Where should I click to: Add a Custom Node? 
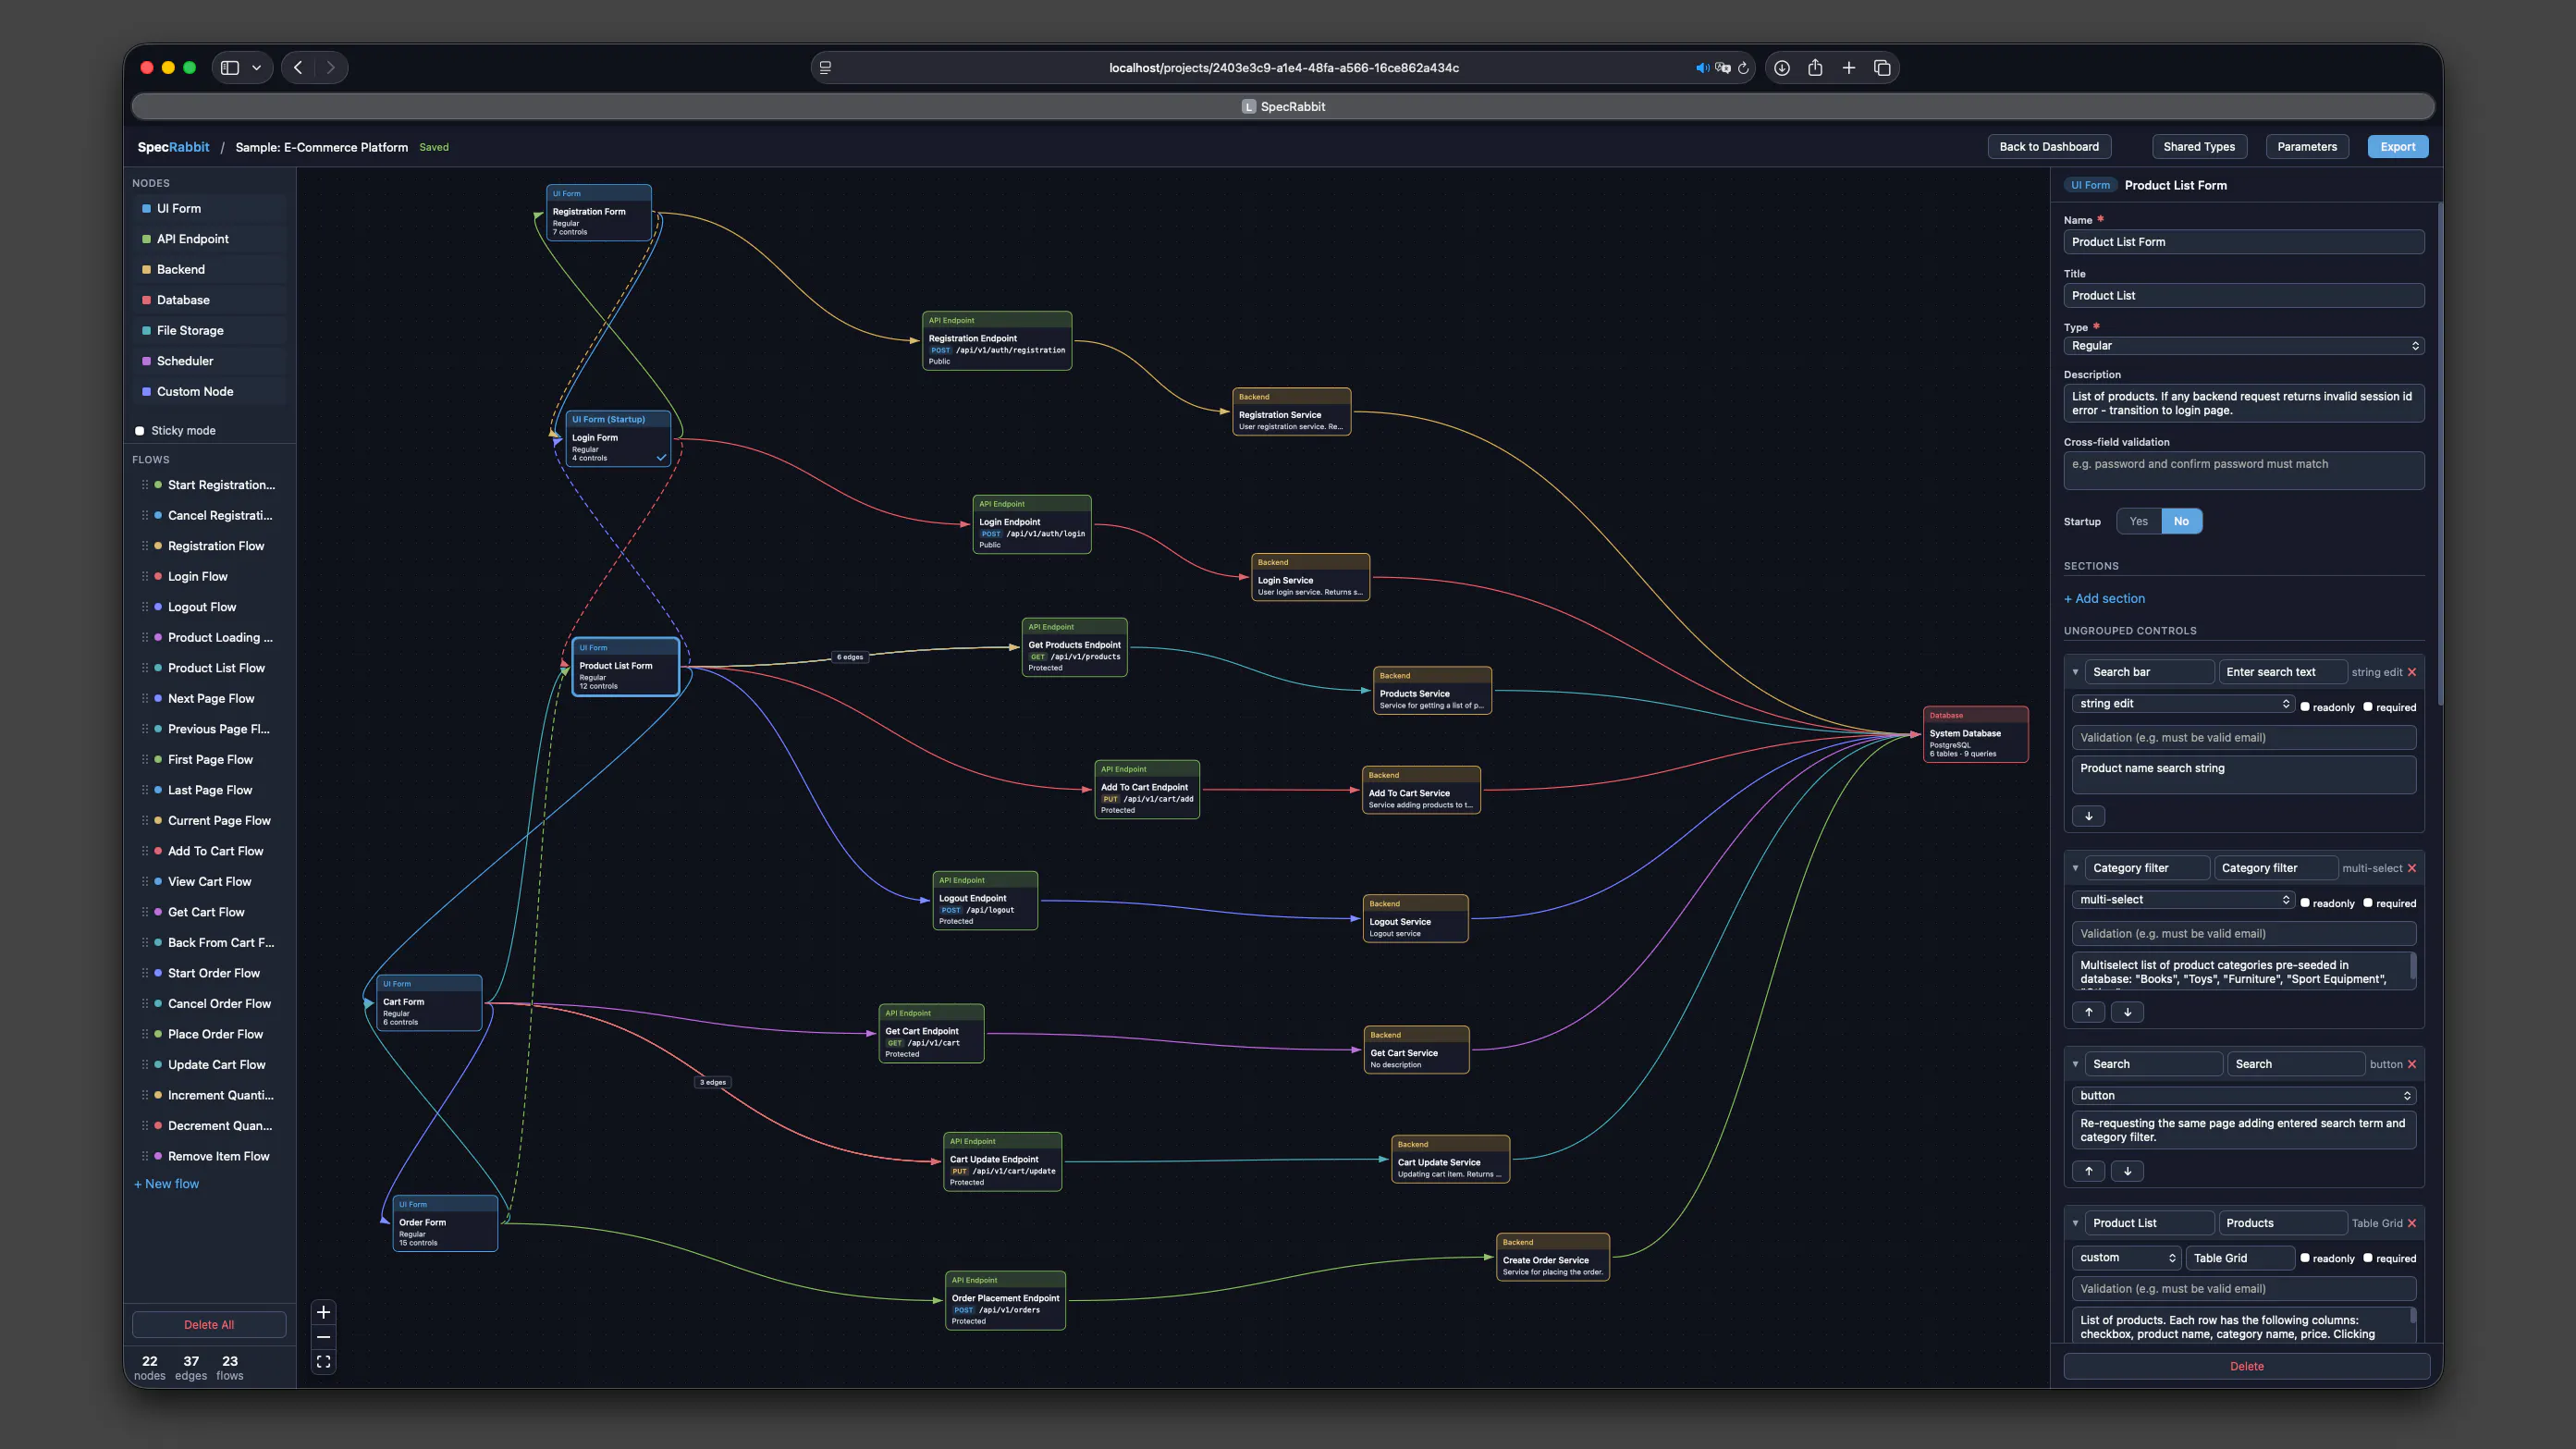209,392
